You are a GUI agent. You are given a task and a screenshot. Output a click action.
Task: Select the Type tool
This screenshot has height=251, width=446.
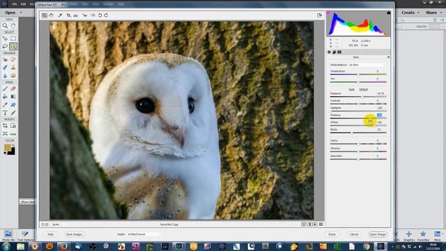click(5, 113)
